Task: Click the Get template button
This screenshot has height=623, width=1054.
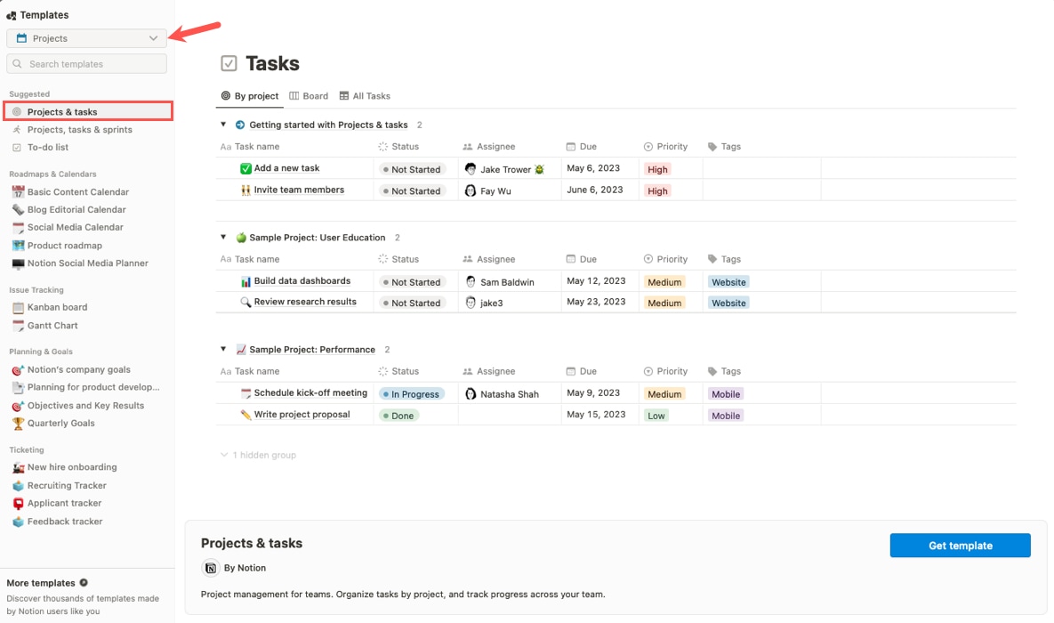Action: coord(960,546)
